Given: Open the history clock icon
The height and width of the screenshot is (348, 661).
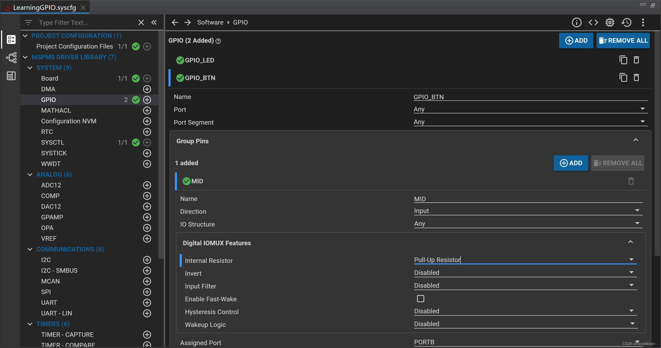Looking at the screenshot, I should [627, 22].
